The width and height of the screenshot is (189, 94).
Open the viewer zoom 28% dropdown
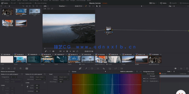click(46, 6)
